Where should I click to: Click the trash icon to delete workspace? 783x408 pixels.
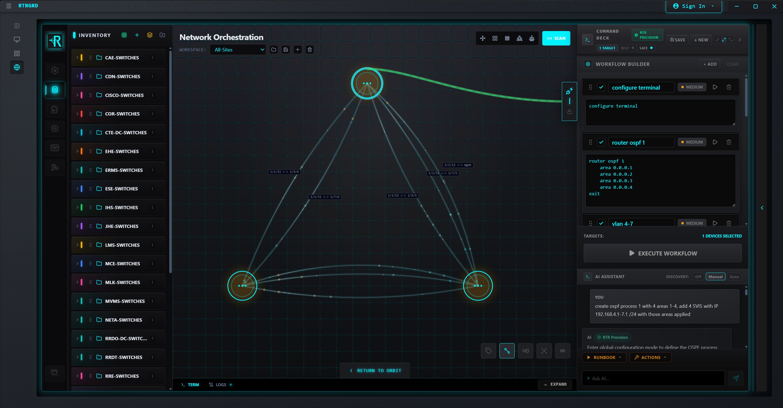(x=309, y=50)
